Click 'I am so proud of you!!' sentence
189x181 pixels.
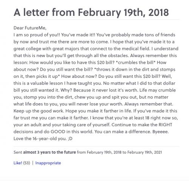(x=37, y=35)
